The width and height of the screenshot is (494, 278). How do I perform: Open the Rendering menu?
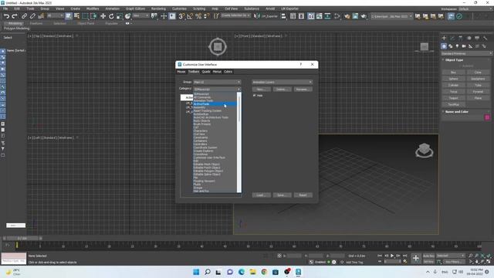coord(158,8)
